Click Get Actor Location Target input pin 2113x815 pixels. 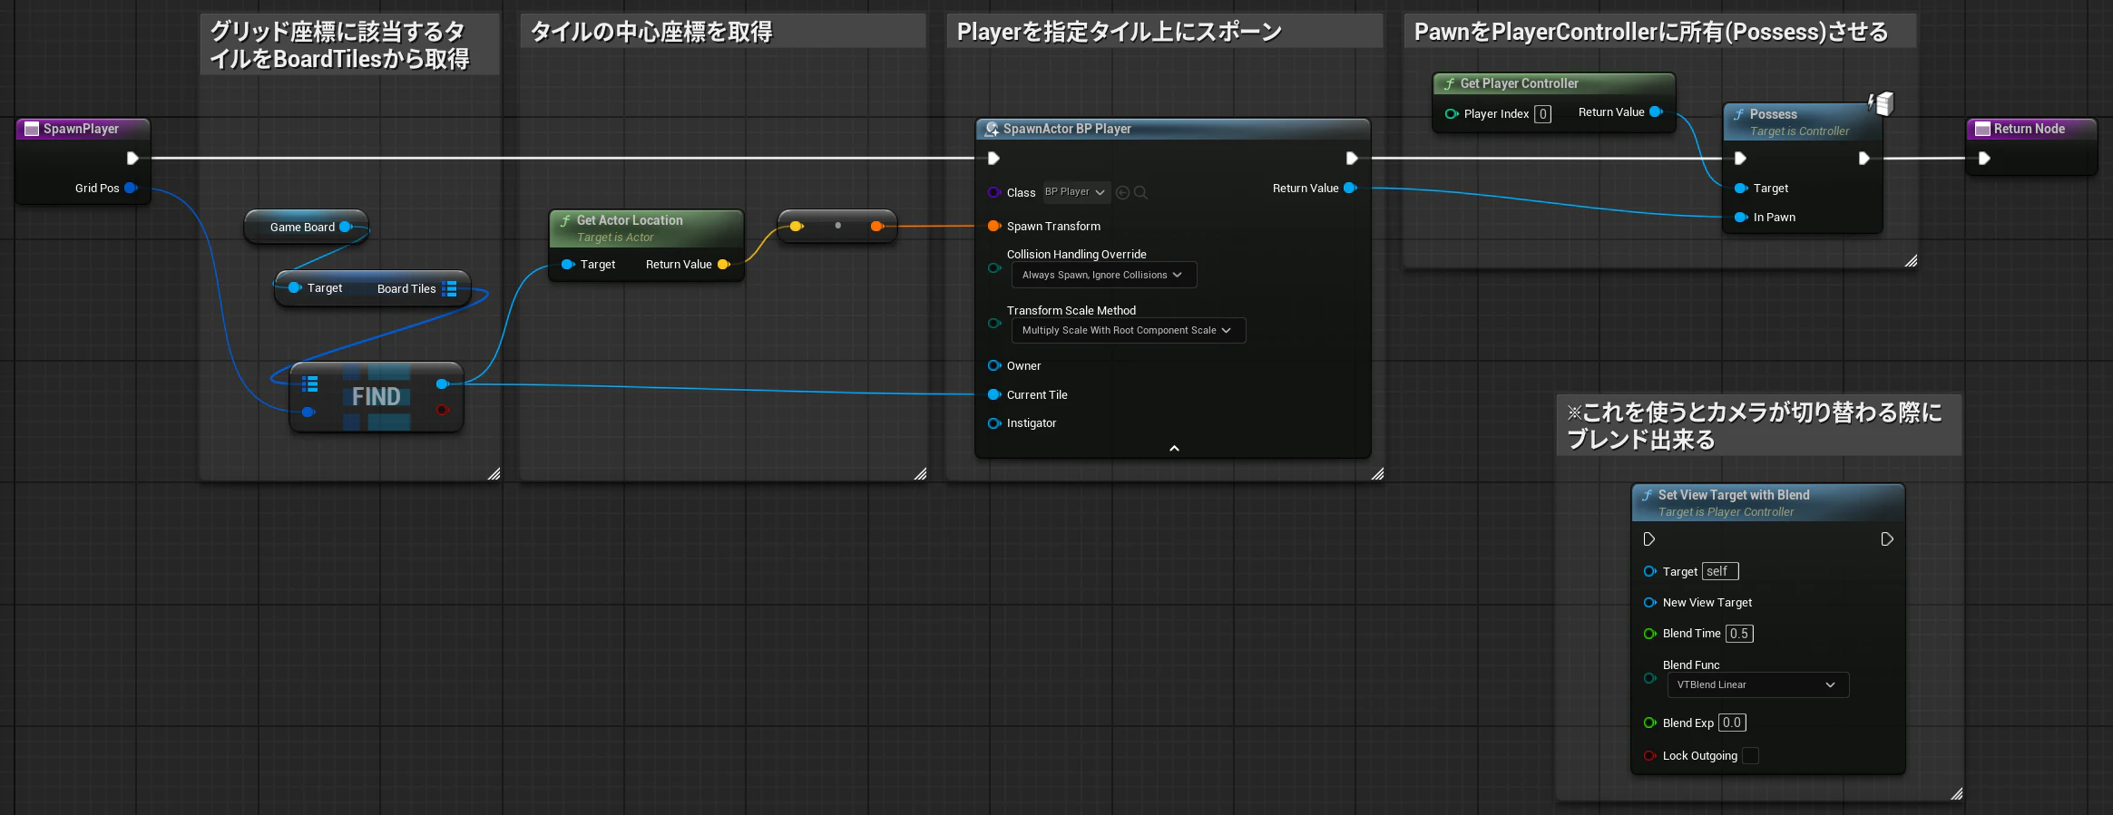(x=568, y=265)
